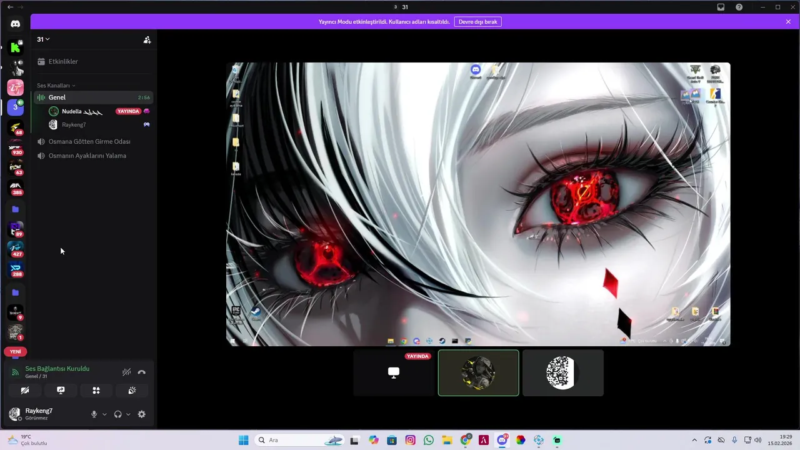Click the pink streaming icon next to Nudella

tap(147, 111)
